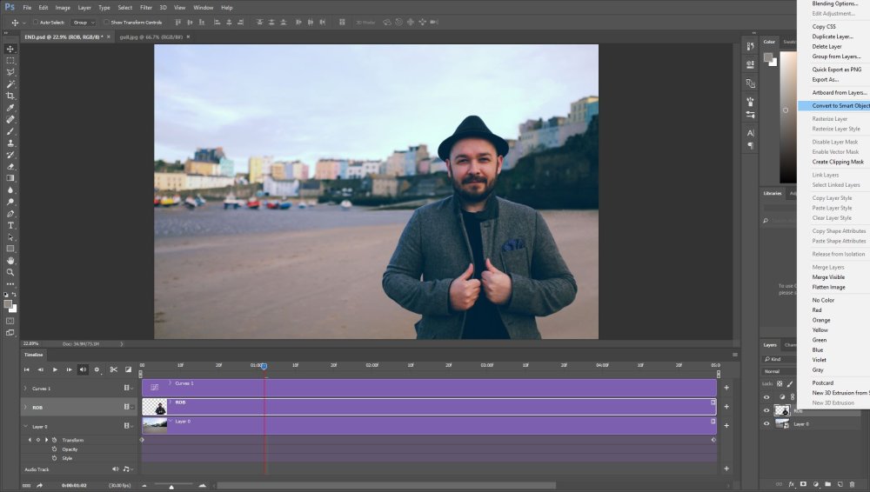Screen dimensions: 870x492
Task: Add audio to Audio Track plus button
Action: point(726,469)
